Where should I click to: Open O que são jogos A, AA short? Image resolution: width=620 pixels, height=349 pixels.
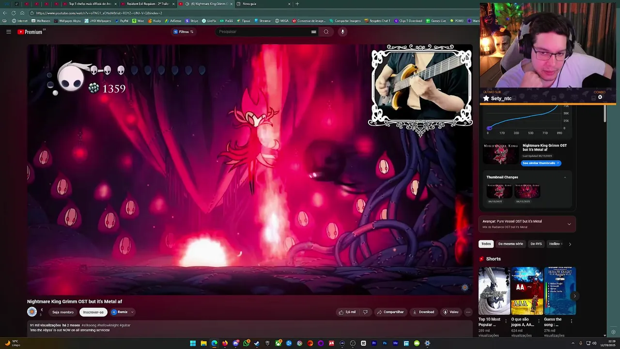pyautogui.click(x=527, y=291)
